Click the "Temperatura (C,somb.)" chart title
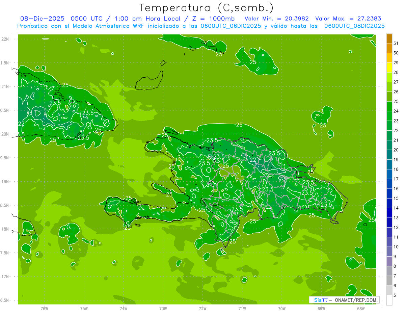 (x=206, y=8)
